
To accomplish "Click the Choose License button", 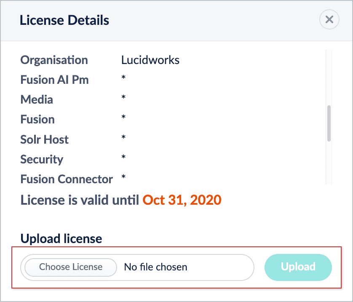I will point(71,267).
